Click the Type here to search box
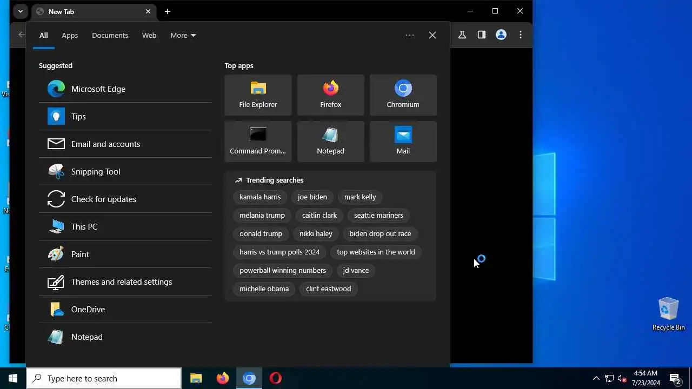The height and width of the screenshot is (389, 692). pos(104,378)
